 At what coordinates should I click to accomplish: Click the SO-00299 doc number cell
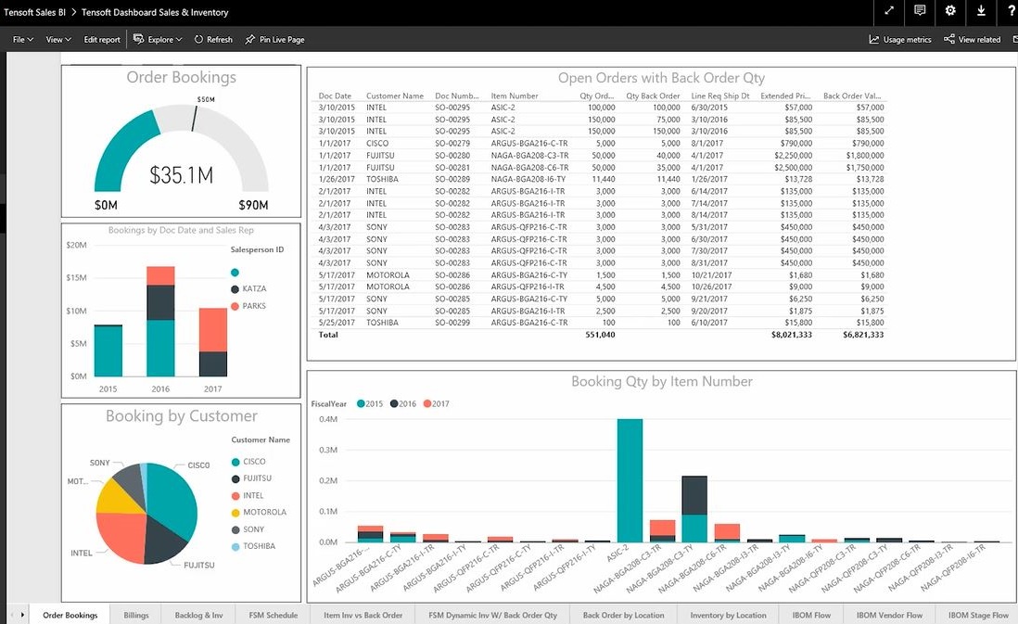(x=452, y=323)
